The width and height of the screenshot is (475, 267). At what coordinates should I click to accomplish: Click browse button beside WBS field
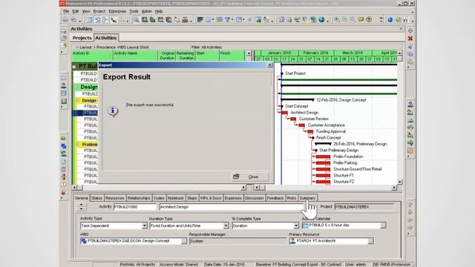click(x=184, y=241)
